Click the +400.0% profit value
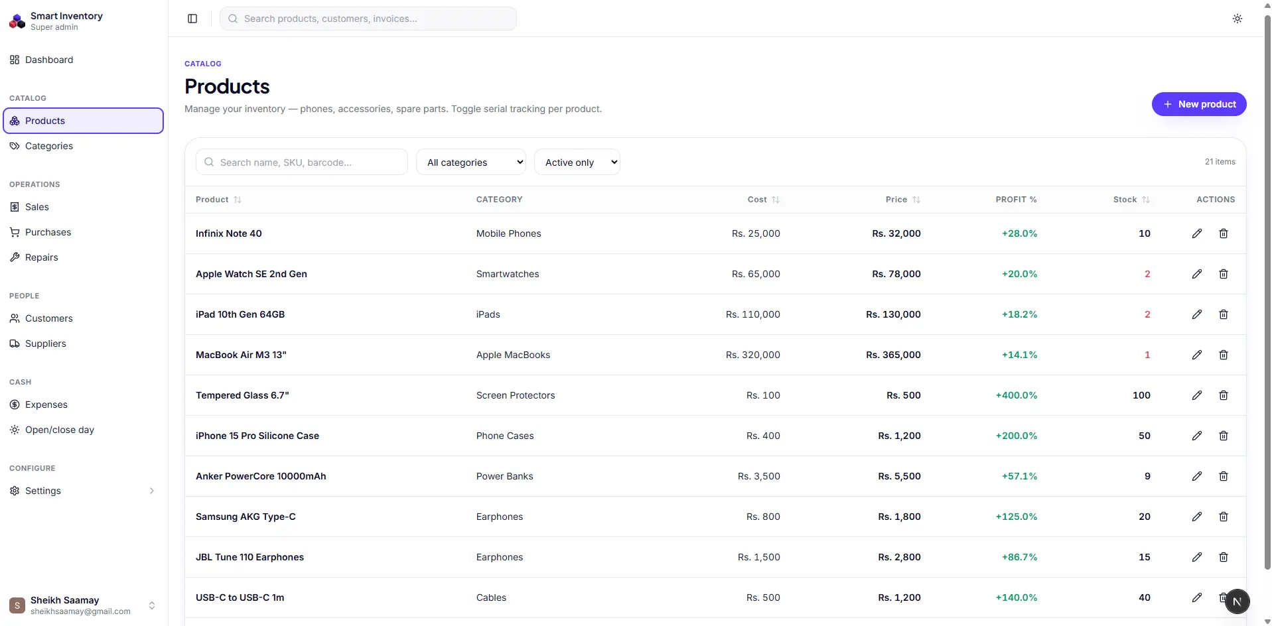 pyautogui.click(x=1017, y=395)
